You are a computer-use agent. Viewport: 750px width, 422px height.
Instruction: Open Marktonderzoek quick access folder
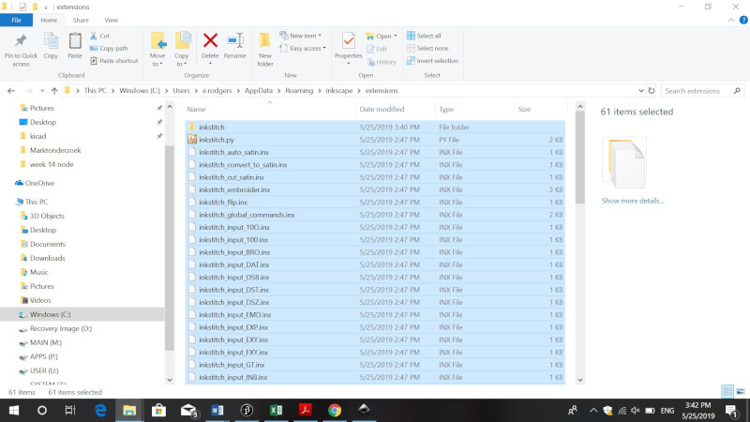[x=55, y=150]
